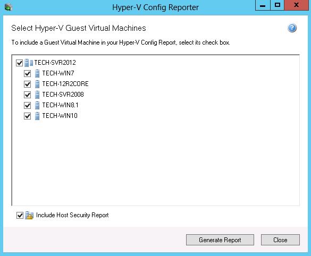Maximize the Hyper-V Config Reporter window

[278, 5]
